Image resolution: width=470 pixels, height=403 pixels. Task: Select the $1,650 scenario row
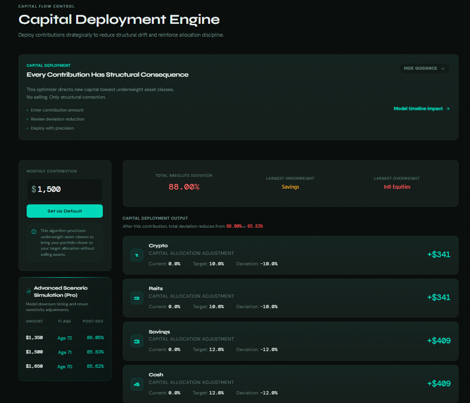point(65,366)
